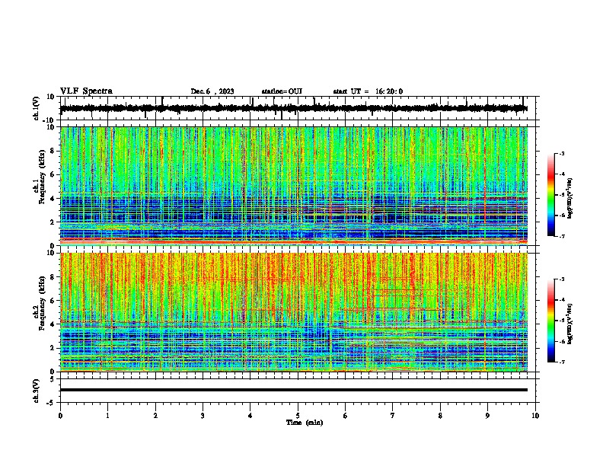Image resolution: width=603 pixels, height=466 pixels.
Task: Select the ch.2 spectrogram color bar
Action: 550,321
